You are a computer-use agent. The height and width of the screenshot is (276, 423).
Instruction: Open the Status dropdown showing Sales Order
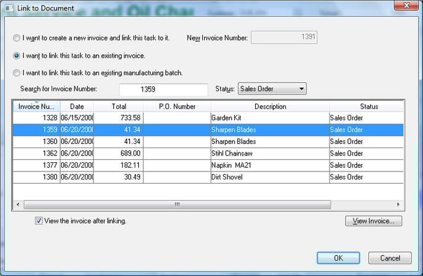[272, 89]
